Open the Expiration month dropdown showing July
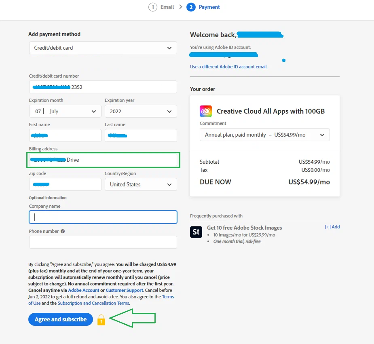Screen dimensions: 374x344 [x=65, y=111]
